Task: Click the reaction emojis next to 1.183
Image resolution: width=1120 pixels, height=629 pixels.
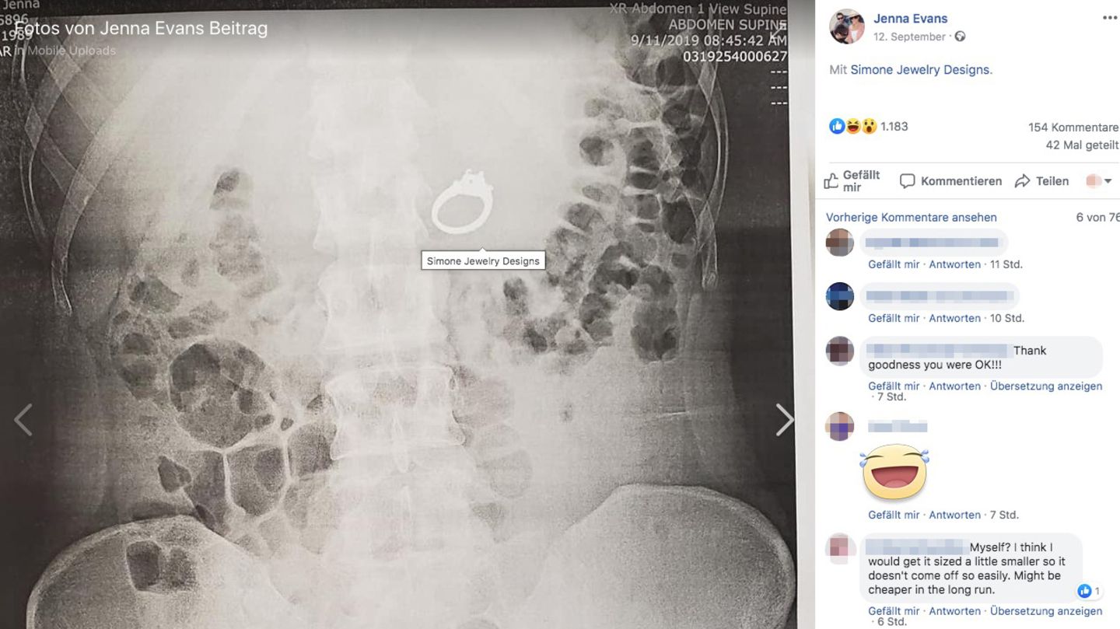Action: coord(852,126)
